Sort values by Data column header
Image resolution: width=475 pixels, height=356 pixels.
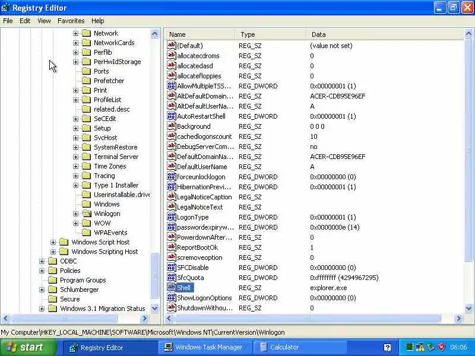click(385, 34)
